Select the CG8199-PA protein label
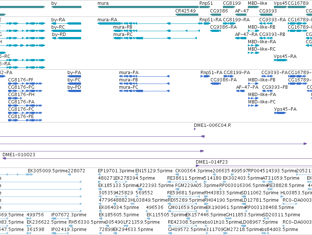This screenshot has width=312, height=235. 237,73
